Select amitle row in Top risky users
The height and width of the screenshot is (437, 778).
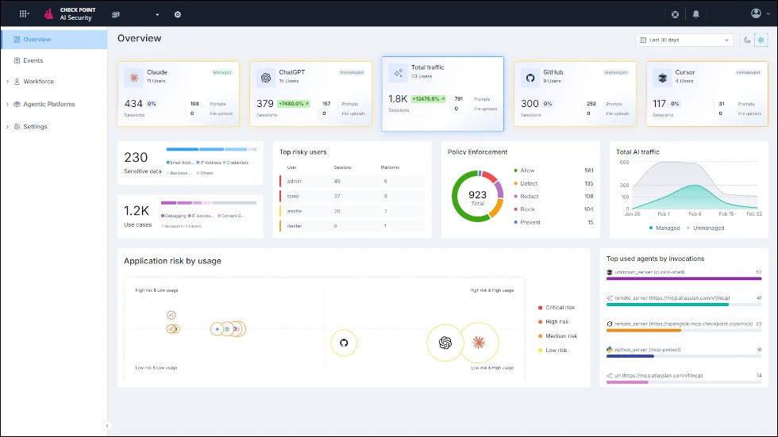pos(352,211)
